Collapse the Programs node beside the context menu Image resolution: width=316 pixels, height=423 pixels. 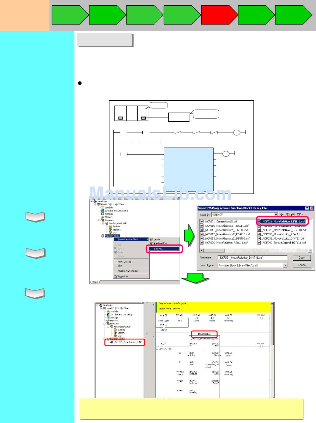point(99,220)
